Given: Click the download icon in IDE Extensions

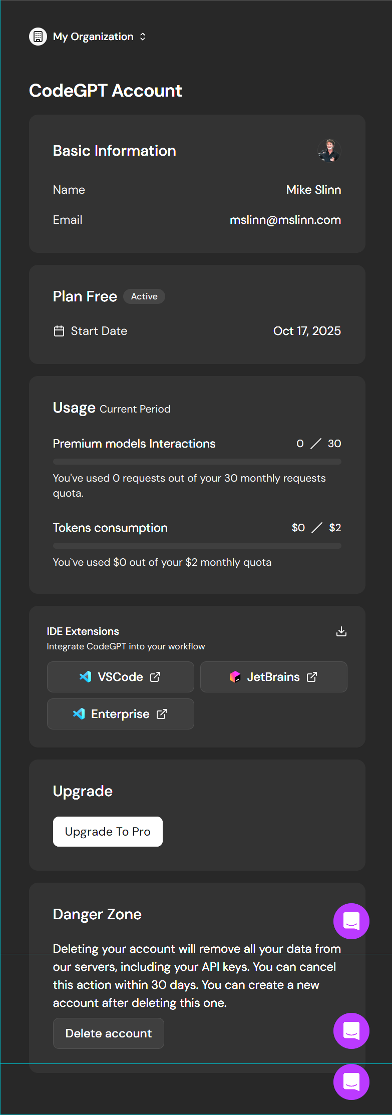Looking at the screenshot, I should [x=341, y=631].
